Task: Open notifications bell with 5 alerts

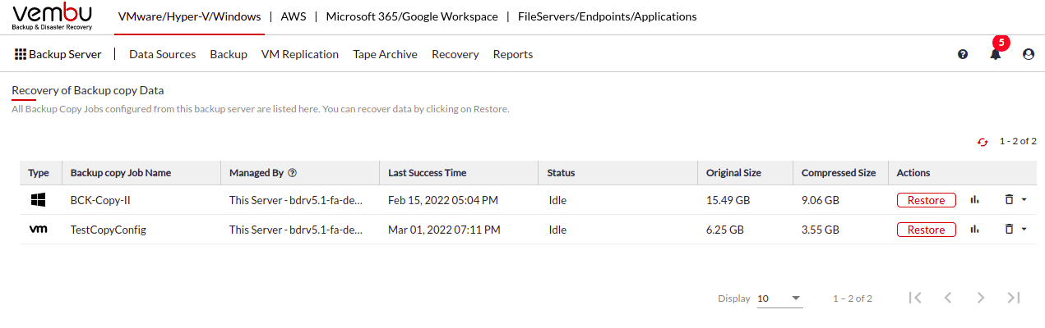Action: click(x=996, y=54)
